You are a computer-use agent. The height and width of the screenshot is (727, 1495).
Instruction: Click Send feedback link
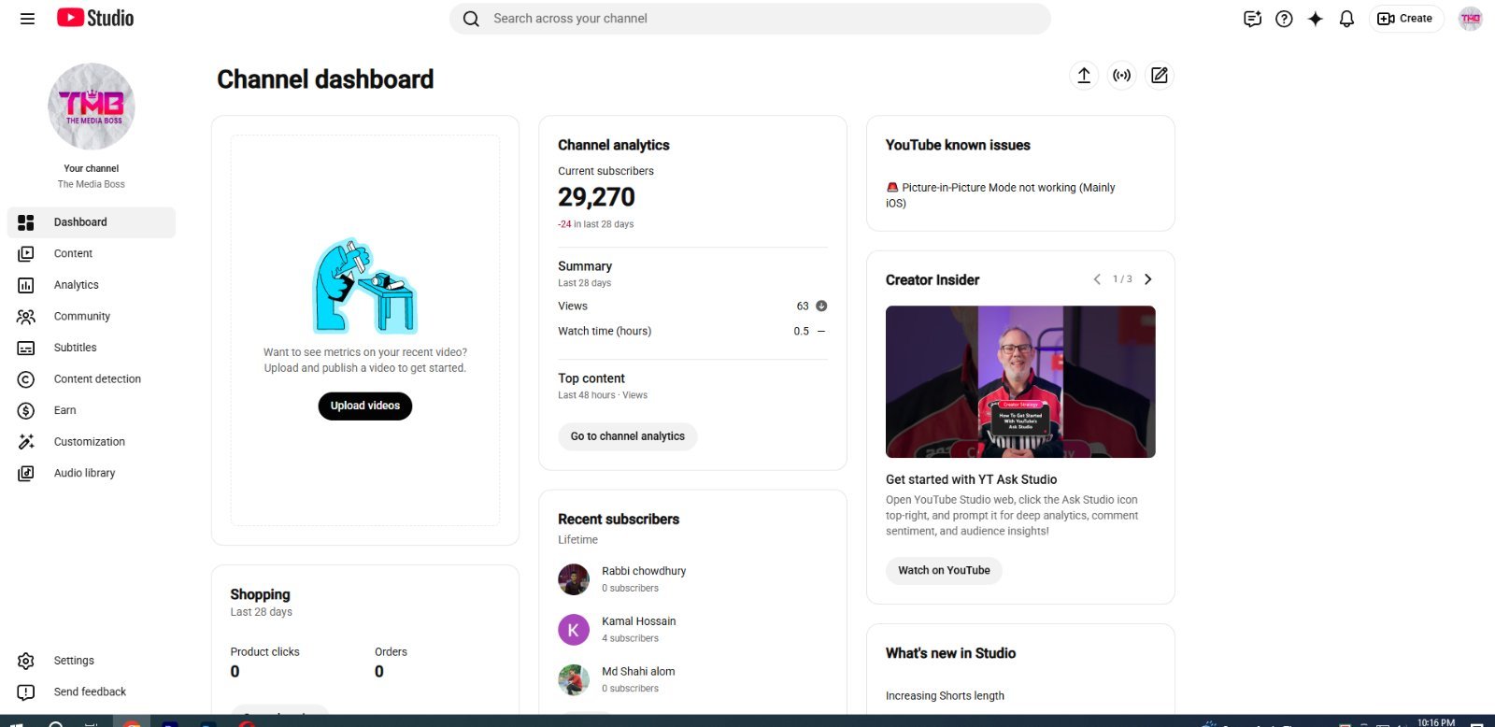coord(92,692)
